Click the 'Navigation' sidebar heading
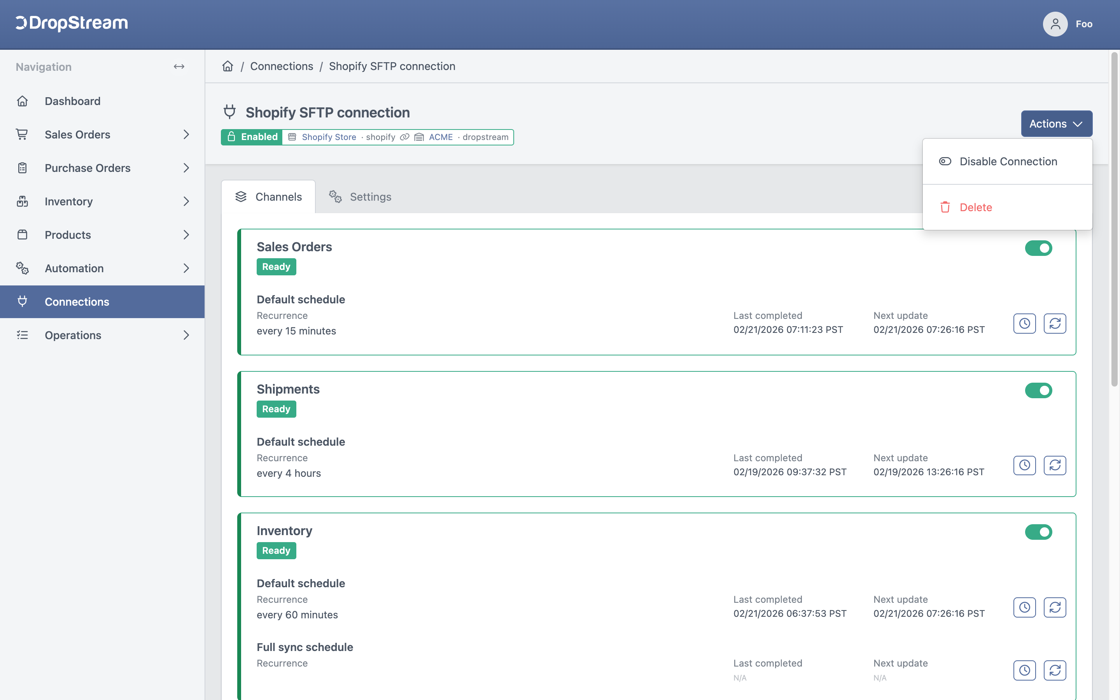 (44, 66)
